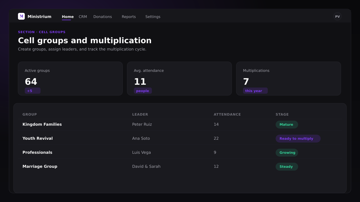Viewport: 360px width, 202px height.
Task: Navigate to Settings tab
Action: pyautogui.click(x=153, y=17)
